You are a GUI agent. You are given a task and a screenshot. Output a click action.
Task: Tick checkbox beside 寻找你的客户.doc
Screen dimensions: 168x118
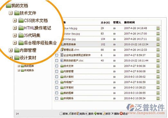click(x=57, y=60)
